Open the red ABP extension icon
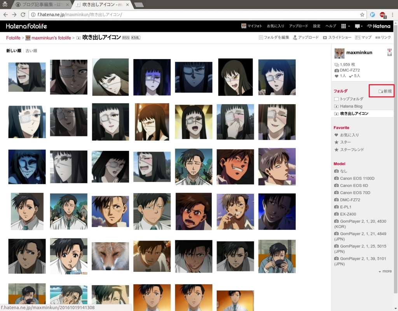 383,15
